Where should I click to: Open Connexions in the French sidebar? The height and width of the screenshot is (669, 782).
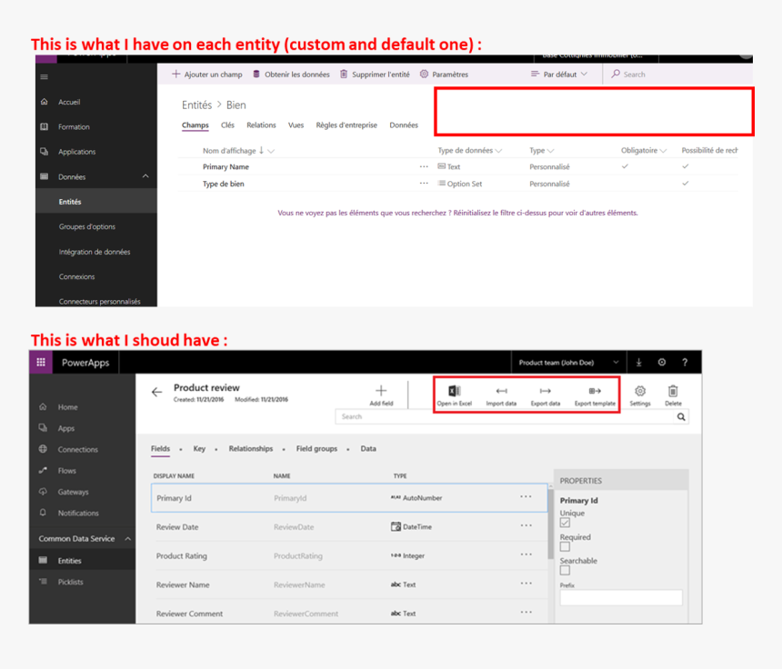[76, 276]
